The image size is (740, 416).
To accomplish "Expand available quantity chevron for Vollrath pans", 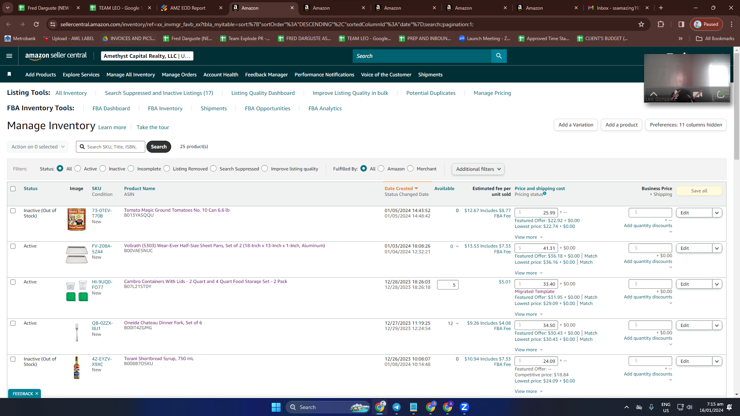I will click(x=457, y=246).
